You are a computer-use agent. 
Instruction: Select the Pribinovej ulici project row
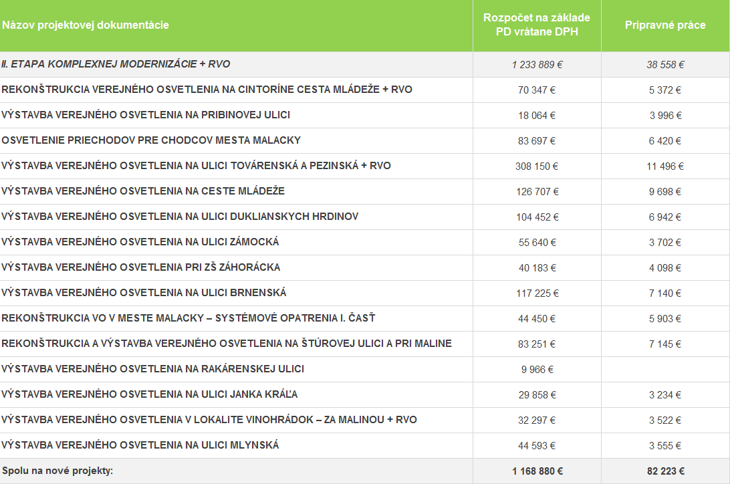146,115
